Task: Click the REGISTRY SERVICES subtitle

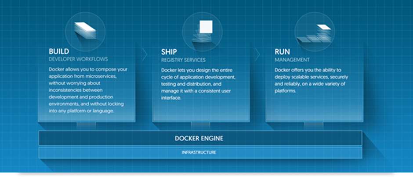Action: point(183,59)
